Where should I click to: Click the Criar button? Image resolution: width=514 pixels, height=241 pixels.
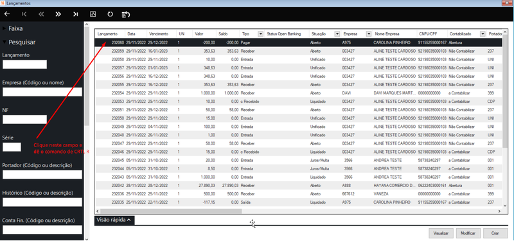click(495, 233)
